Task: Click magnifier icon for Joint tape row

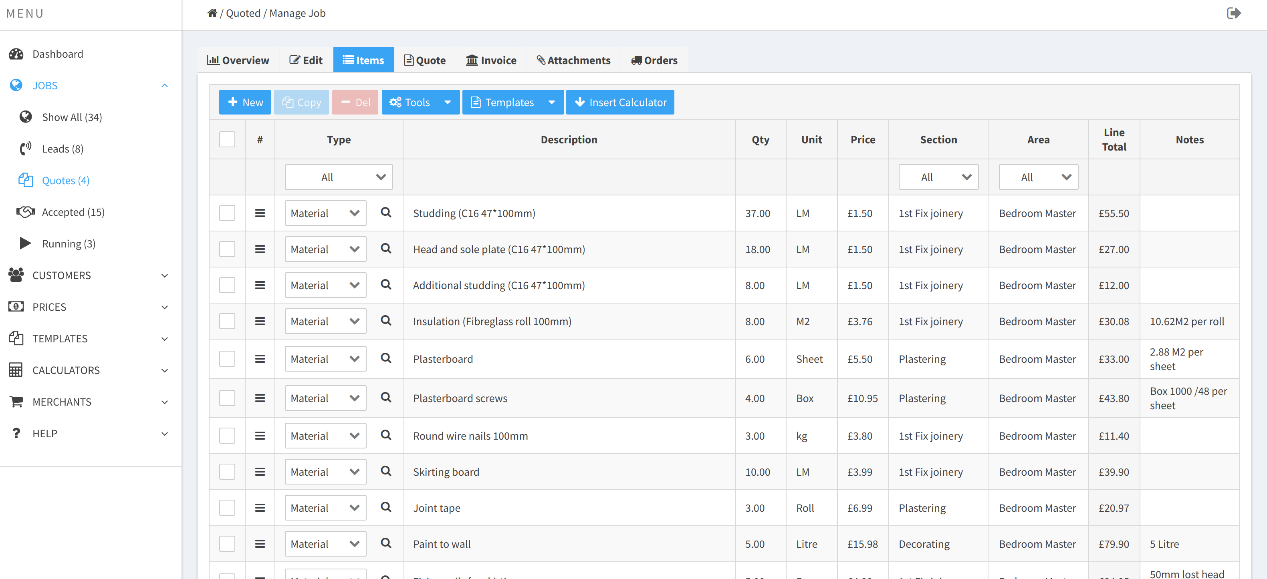Action: pyautogui.click(x=386, y=507)
